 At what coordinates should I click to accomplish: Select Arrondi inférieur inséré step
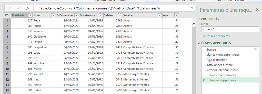(230, 70)
